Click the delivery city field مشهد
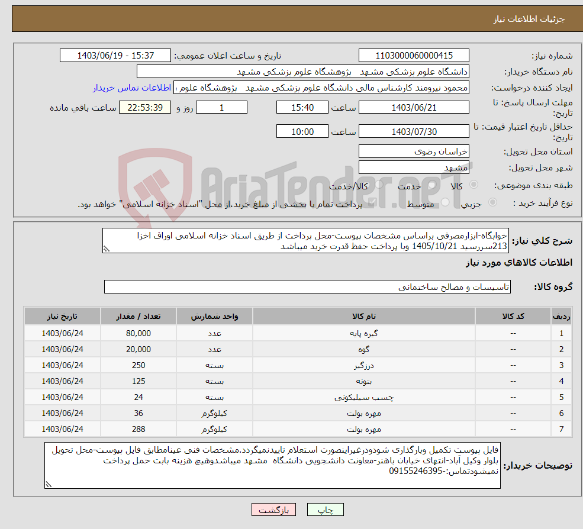The width and height of the screenshot is (583, 529). point(414,167)
